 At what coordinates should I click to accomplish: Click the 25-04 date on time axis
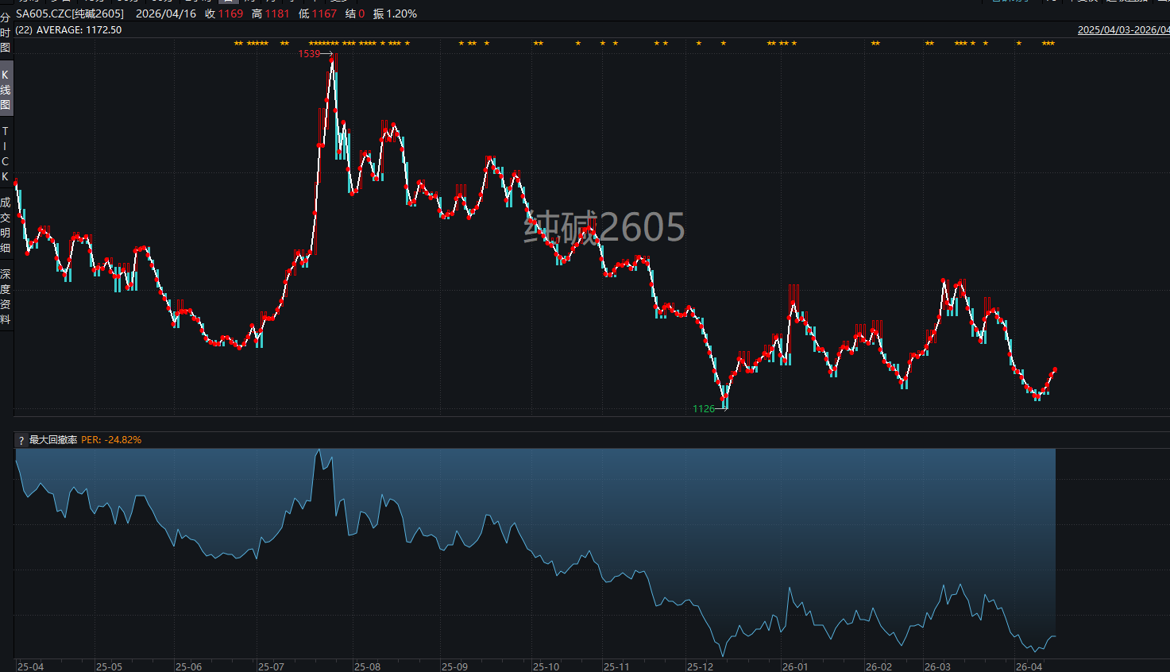30,666
